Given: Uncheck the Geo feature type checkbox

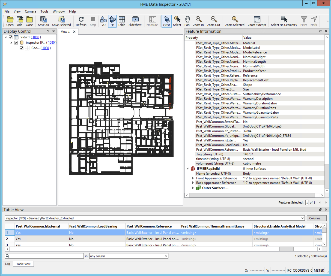Looking at the screenshot, I should pyautogui.click(x=21, y=48).
